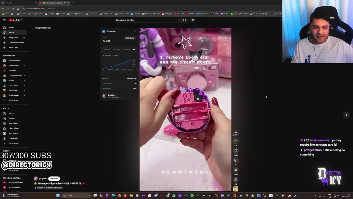Open the @Elyxirine channel avatar
Screen dimensions: 353x199
36,179
